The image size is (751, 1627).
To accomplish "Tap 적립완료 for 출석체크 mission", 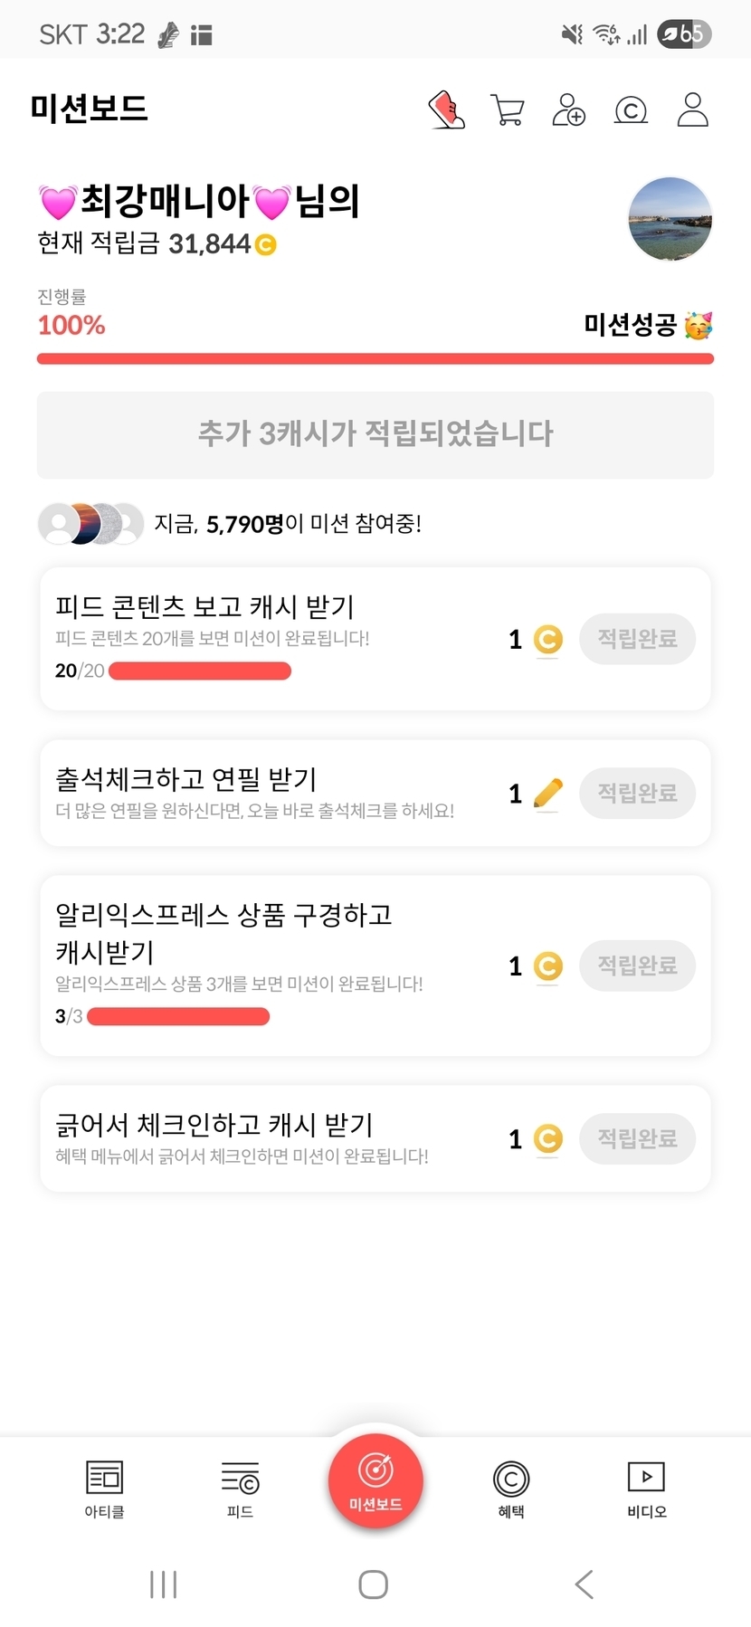I will pyautogui.click(x=637, y=794).
